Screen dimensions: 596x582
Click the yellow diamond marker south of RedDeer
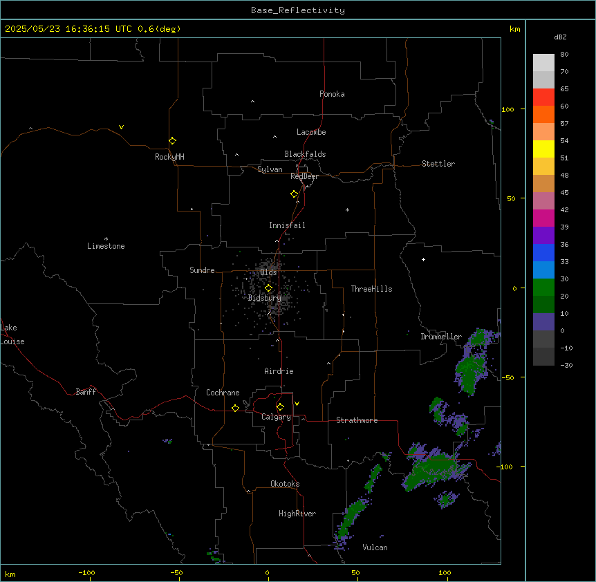294,194
